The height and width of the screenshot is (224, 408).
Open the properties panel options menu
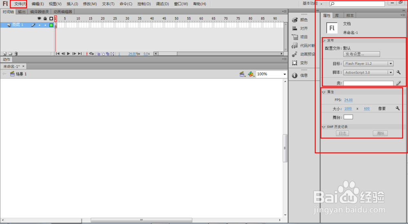[x=403, y=15]
